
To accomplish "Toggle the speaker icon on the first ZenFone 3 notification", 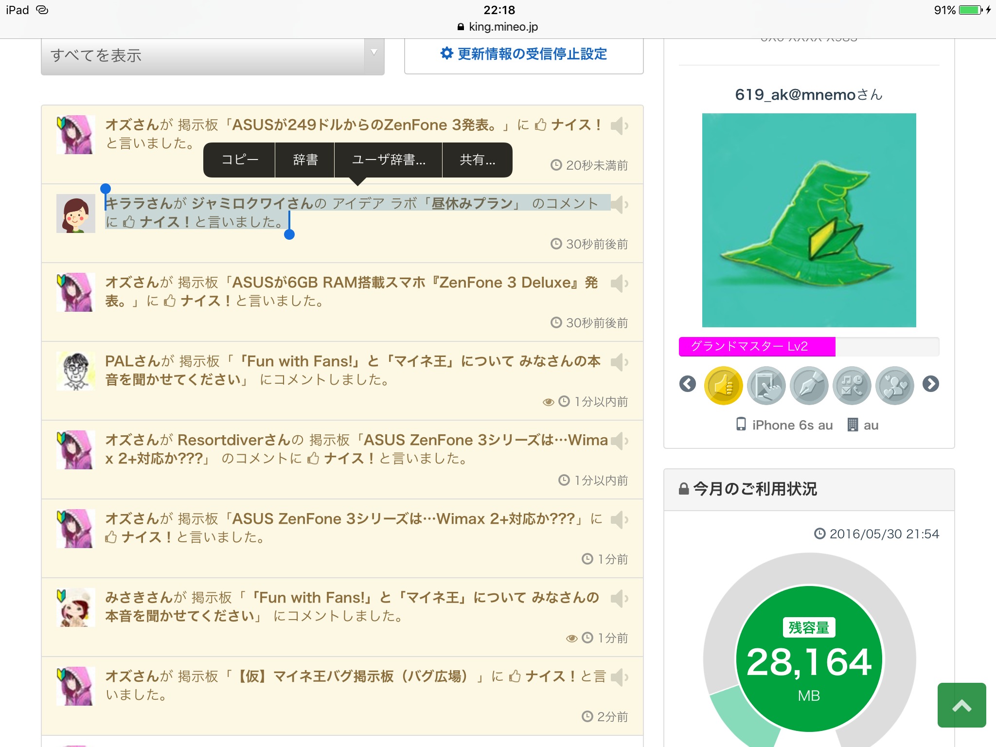I will (617, 126).
